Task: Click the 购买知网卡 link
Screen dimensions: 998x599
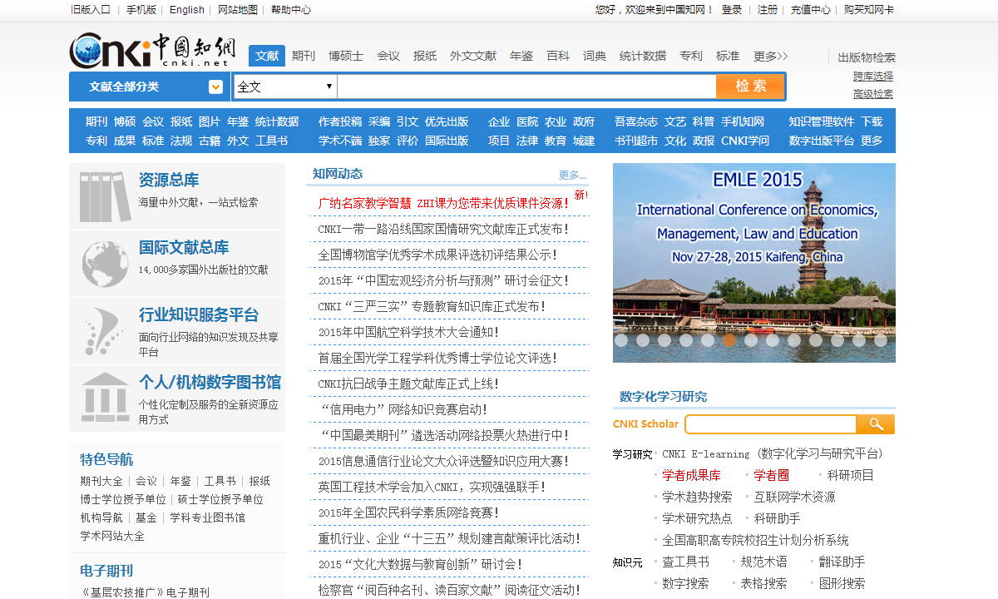Action: [869, 10]
